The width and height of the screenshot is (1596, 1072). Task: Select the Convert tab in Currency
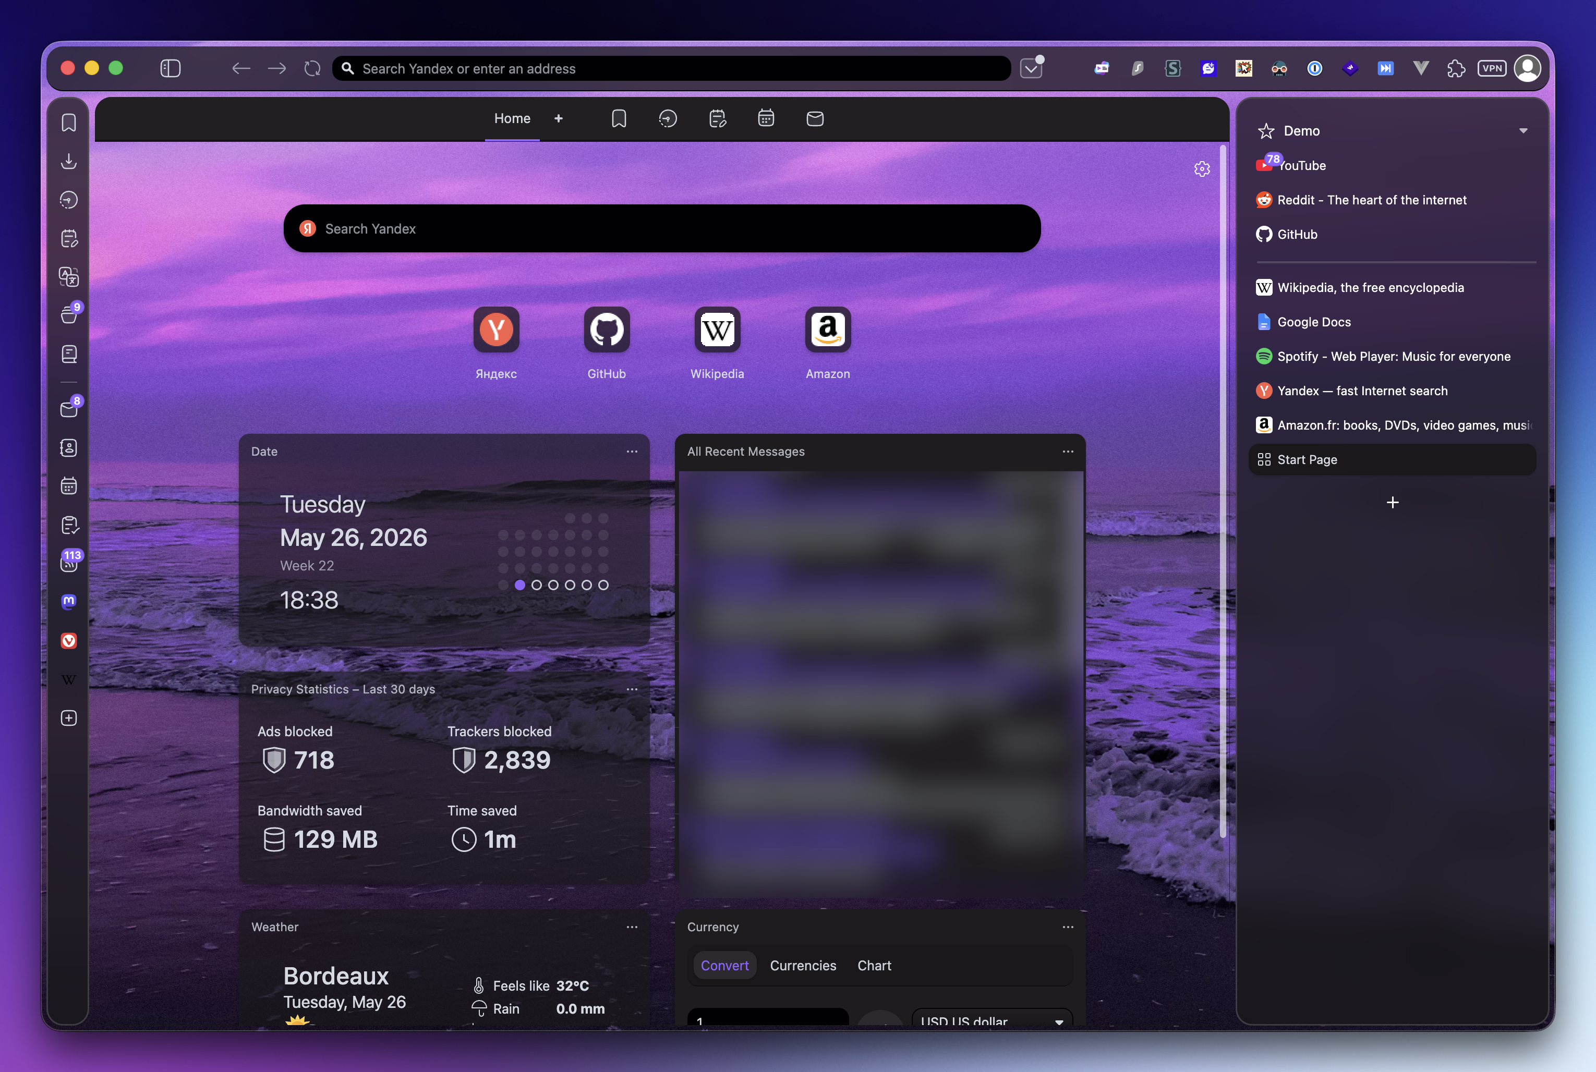[x=725, y=965]
